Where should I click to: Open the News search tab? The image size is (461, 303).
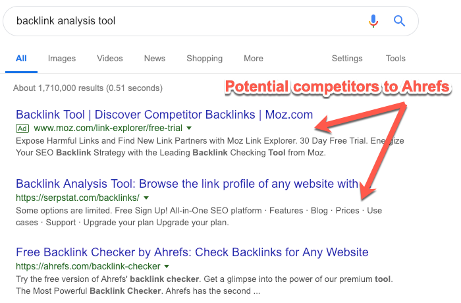pyautogui.click(x=154, y=59)
